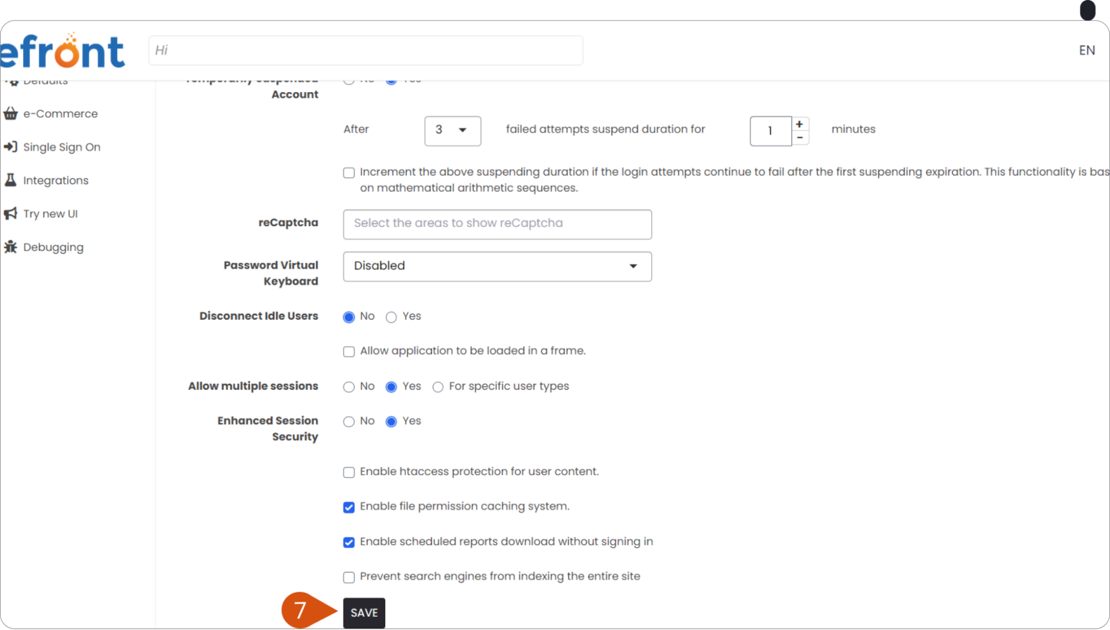1110x630 pixels.
Task: Open the failed attempts count dropdown
Action: point(453,131)
